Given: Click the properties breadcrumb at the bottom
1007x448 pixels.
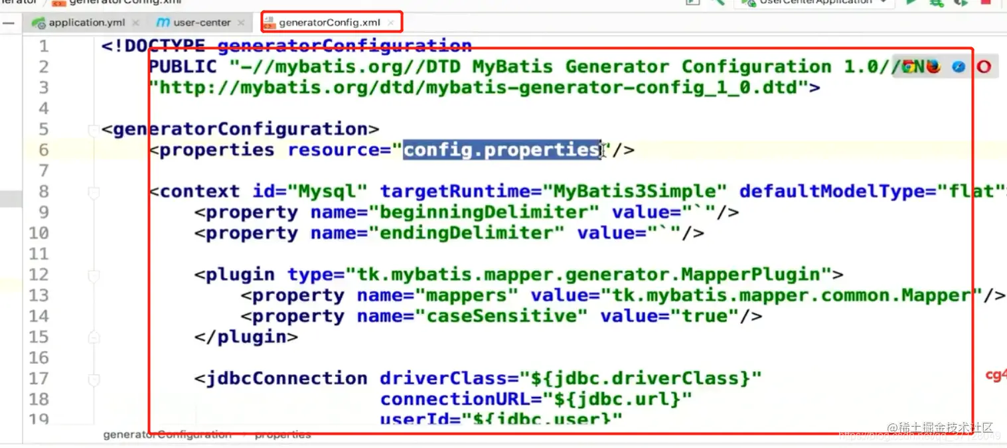Looking at the screenshot, I should pos(283,435).
